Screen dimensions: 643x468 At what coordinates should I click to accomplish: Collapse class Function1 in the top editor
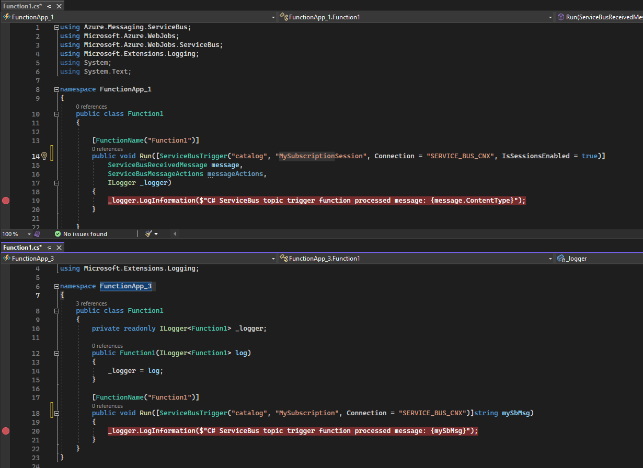[x=56, y=114]
